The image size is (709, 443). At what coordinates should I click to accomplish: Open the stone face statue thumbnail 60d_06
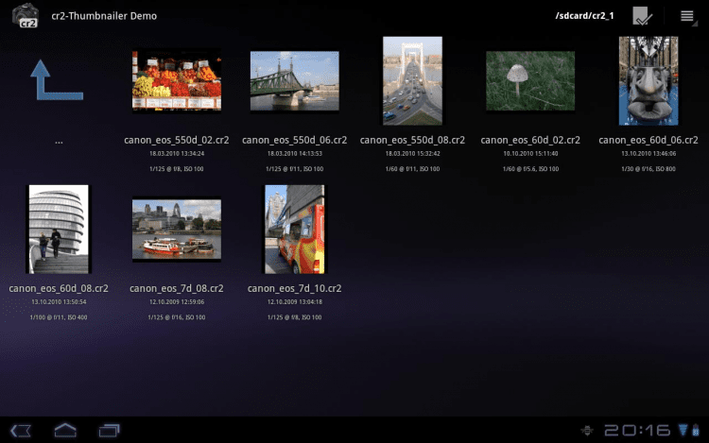(648, 81)
